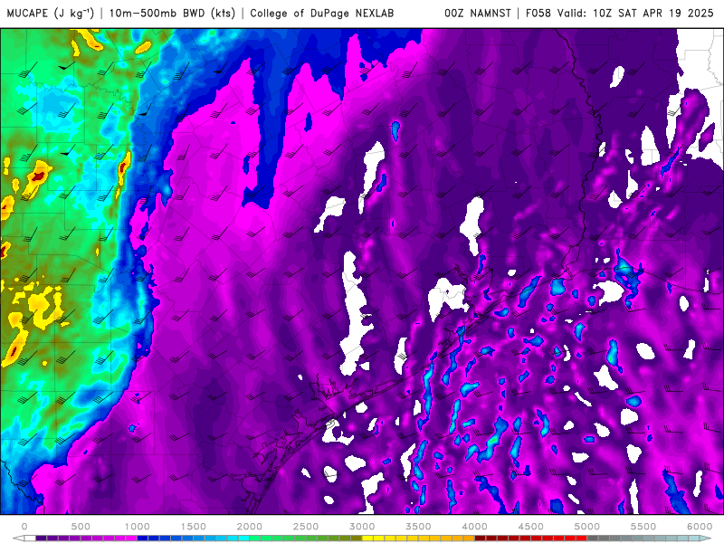Click the color bar swatch below the 5000 label
The image size is (724, 543).
(593, 538)
